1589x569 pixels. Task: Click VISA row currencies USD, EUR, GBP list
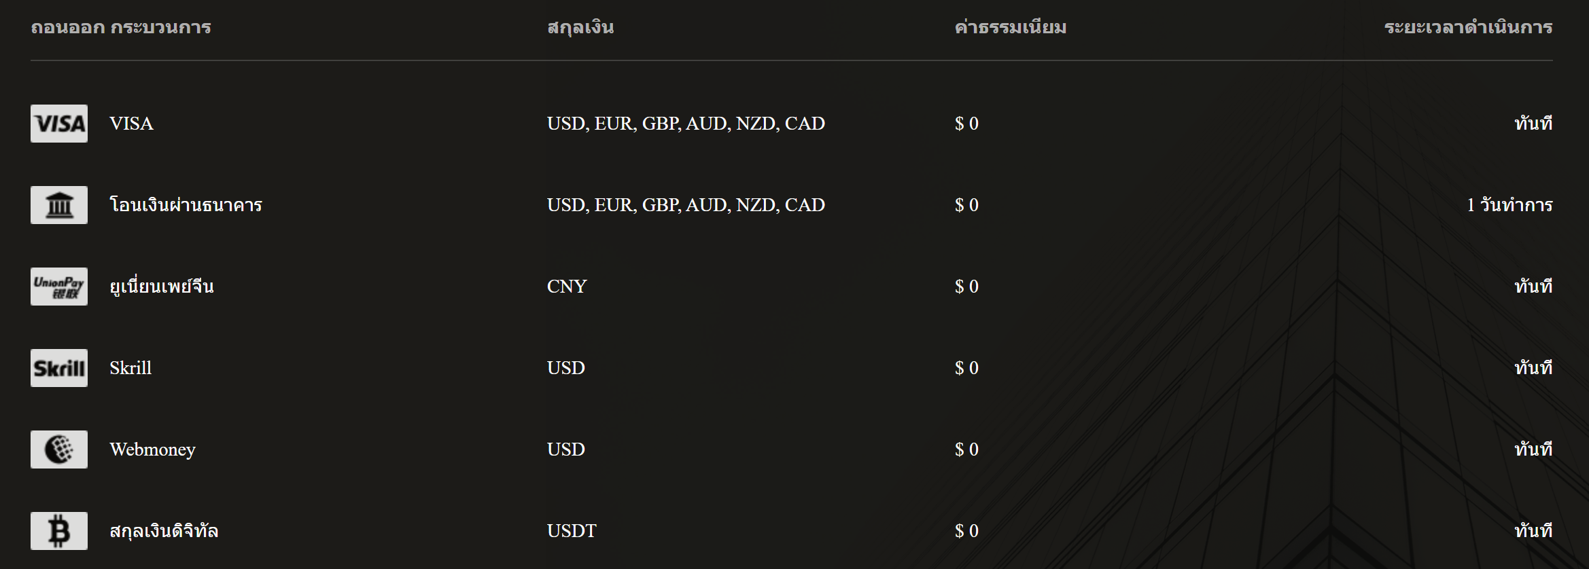coord(686,124)
